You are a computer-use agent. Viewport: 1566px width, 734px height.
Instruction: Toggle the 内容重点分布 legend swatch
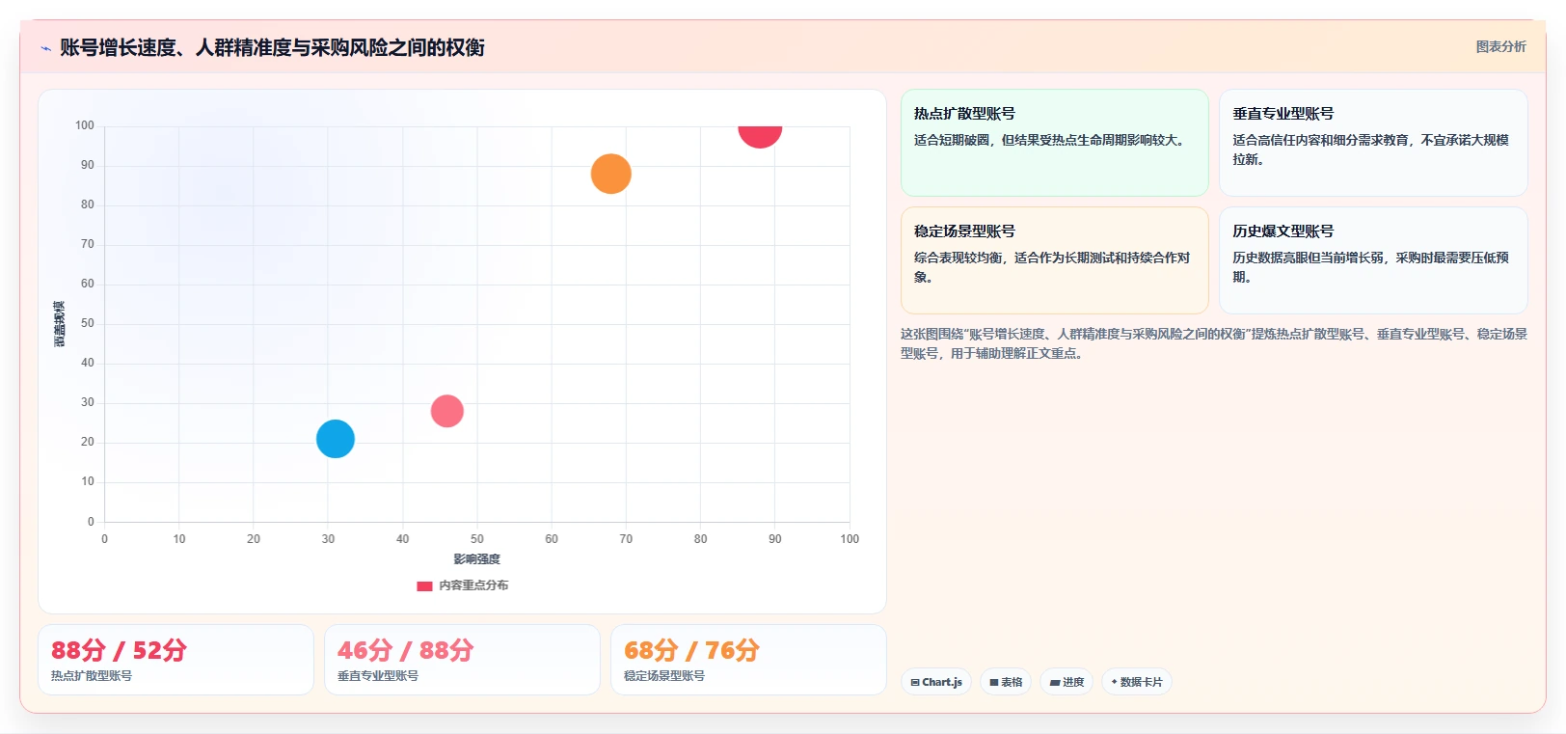click(x=424, y=585)
